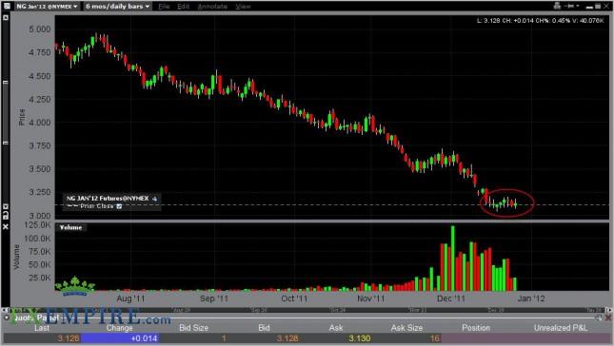Click the Aug '11 time axis label
This screenshot has height=346, width=614.
[130, 298]
